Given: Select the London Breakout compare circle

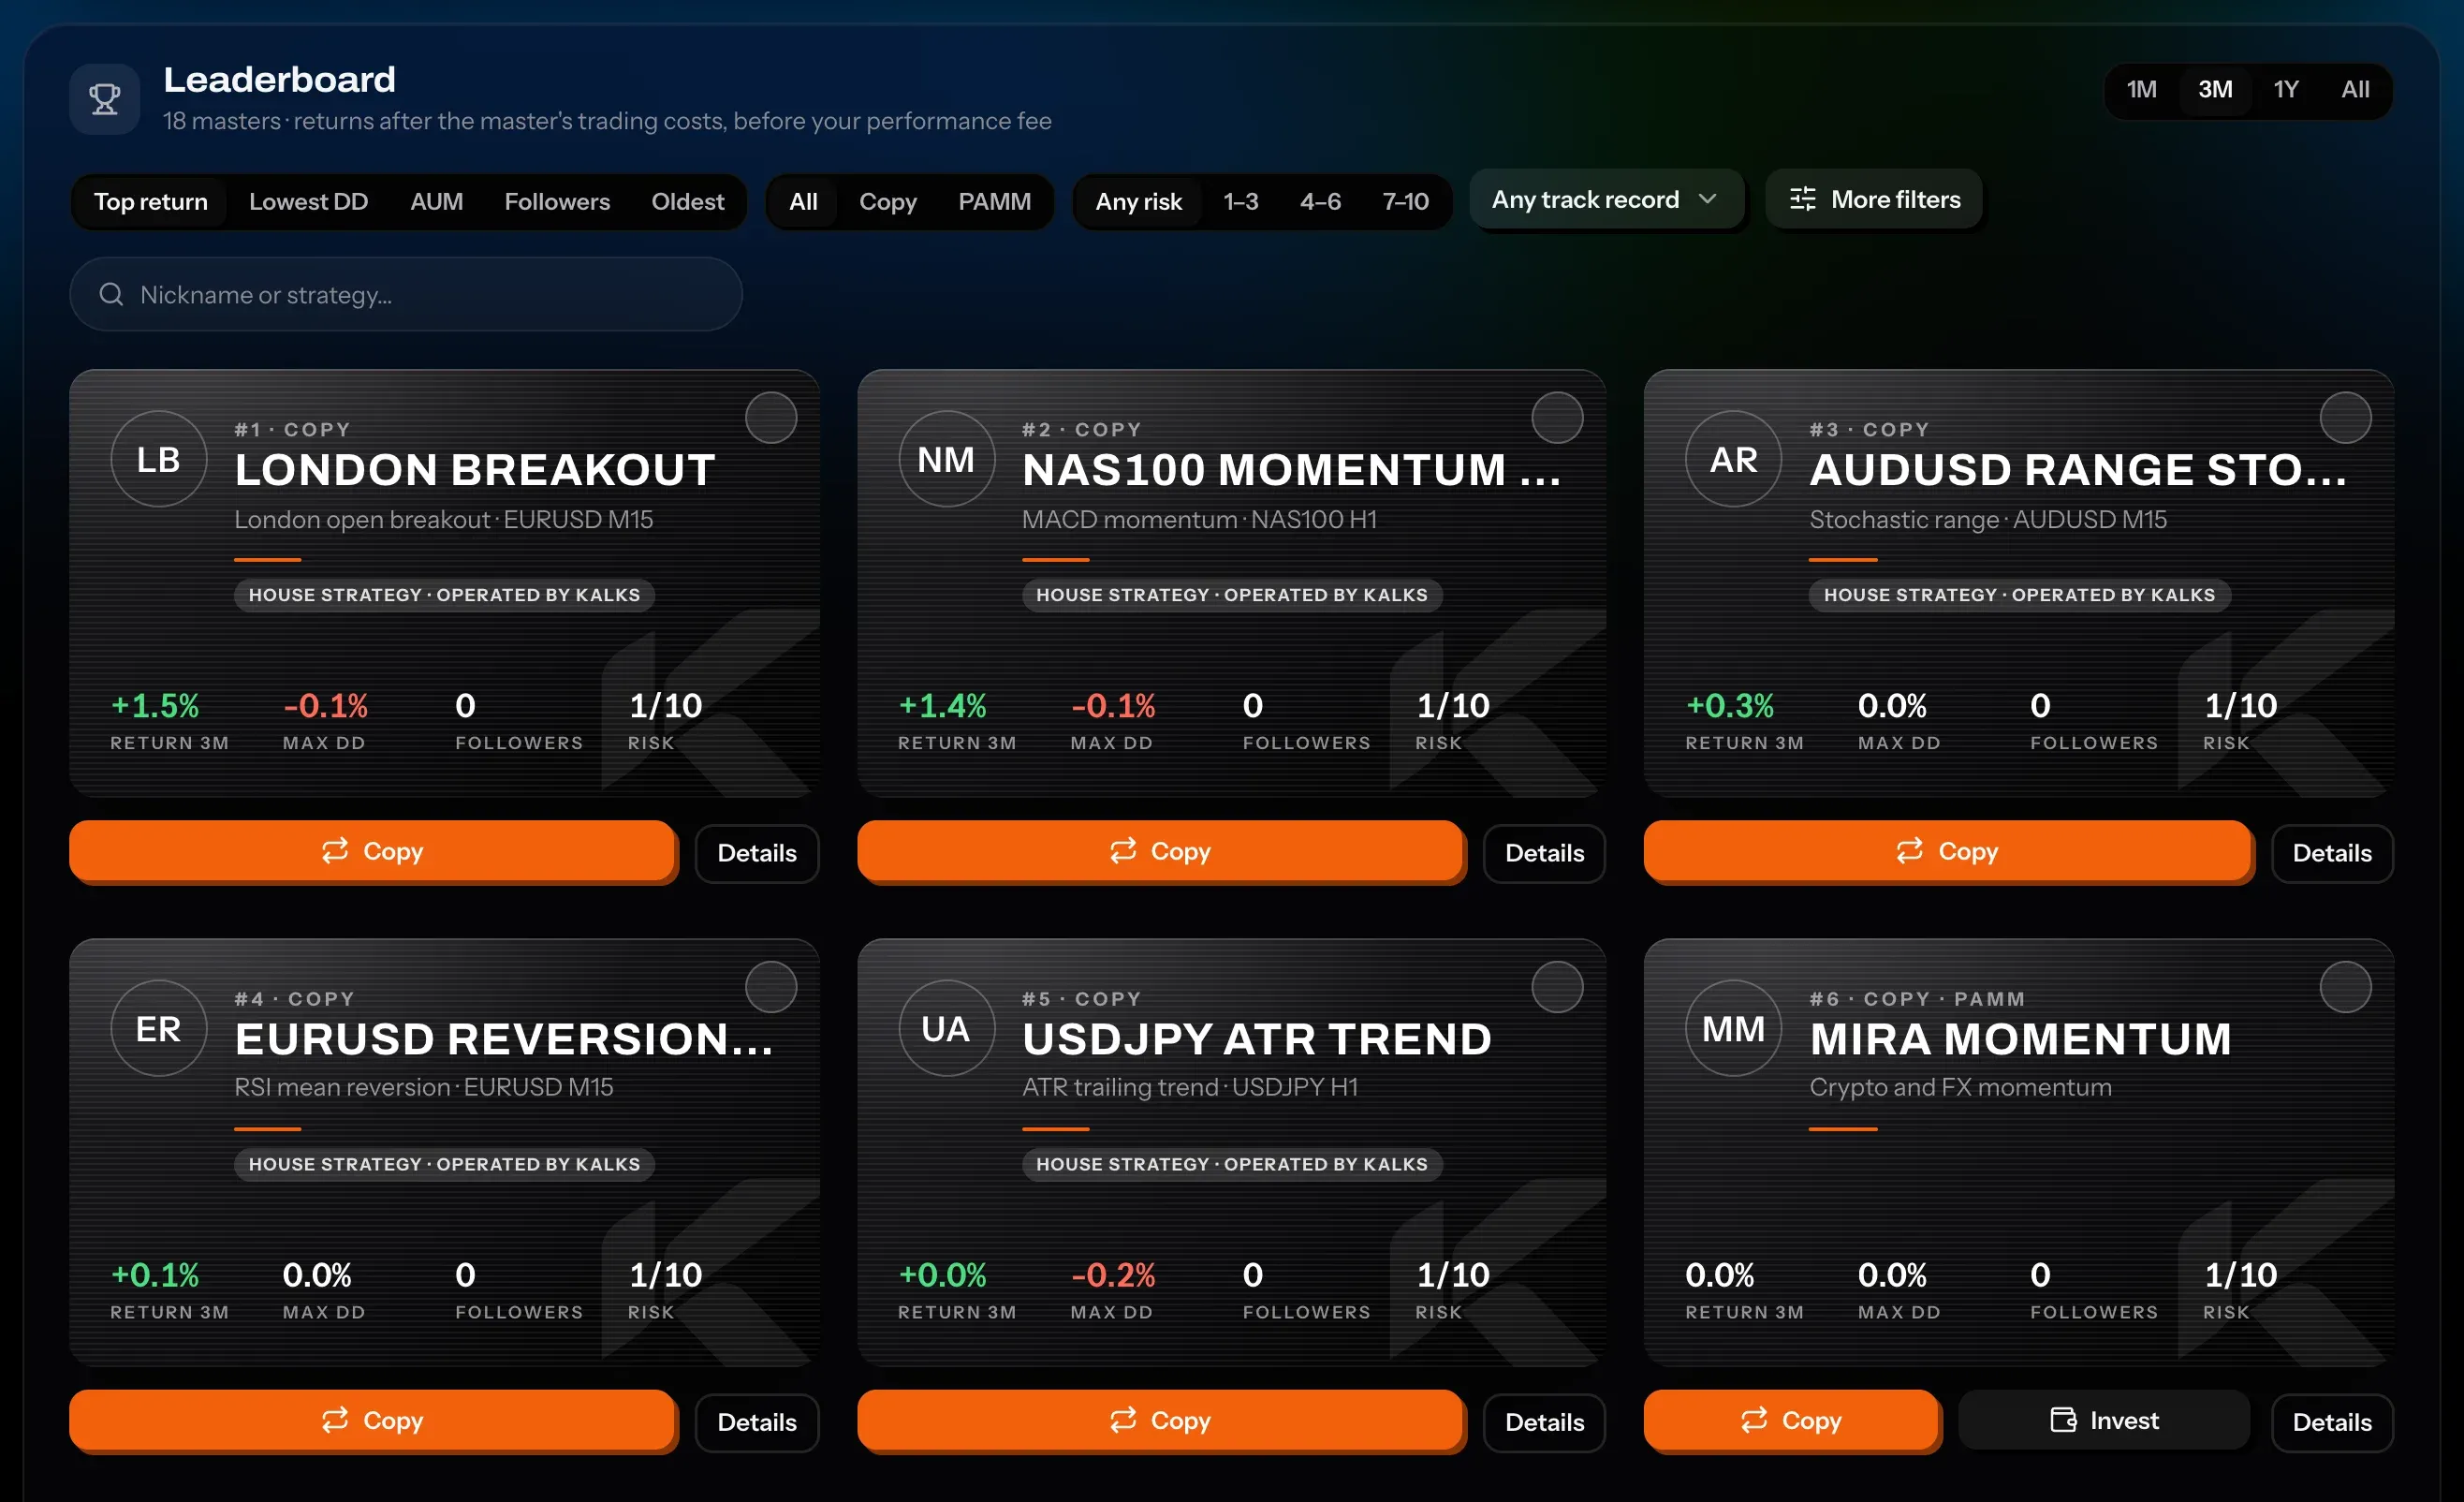Looking at the screenshot, I should (x=771, y=418).
